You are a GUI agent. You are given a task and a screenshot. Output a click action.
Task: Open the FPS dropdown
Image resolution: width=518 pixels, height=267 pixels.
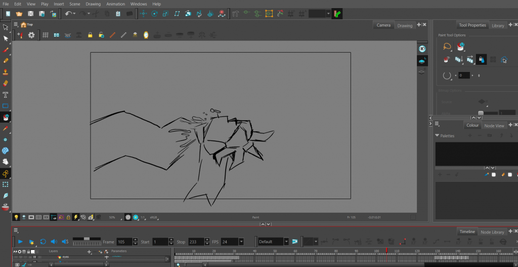(x=241, y=242)
